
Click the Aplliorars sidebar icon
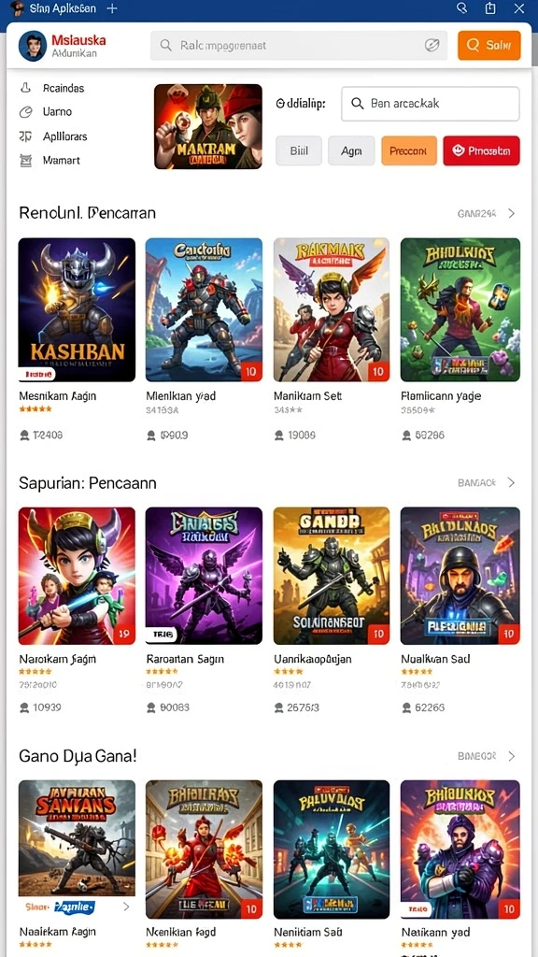pos(25,136)
